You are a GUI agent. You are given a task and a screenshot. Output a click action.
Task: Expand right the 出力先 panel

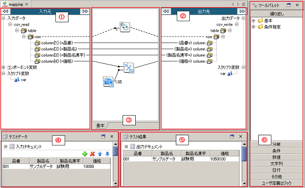point(242,12)
